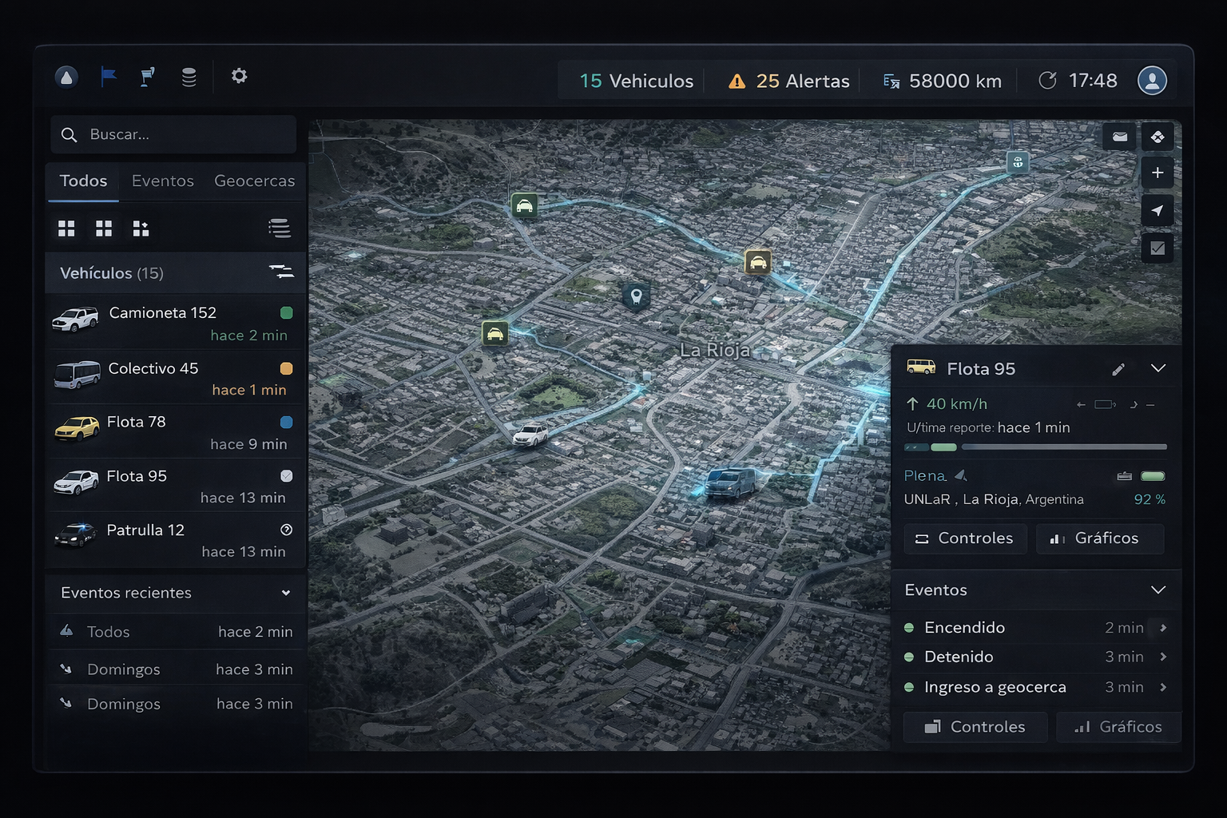Screen dimensions: 1227x818
Task: Click the location pin marker on the map
Action: tap(636, 297)
